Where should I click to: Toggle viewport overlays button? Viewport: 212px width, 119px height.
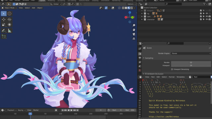(x=113, y=8)
